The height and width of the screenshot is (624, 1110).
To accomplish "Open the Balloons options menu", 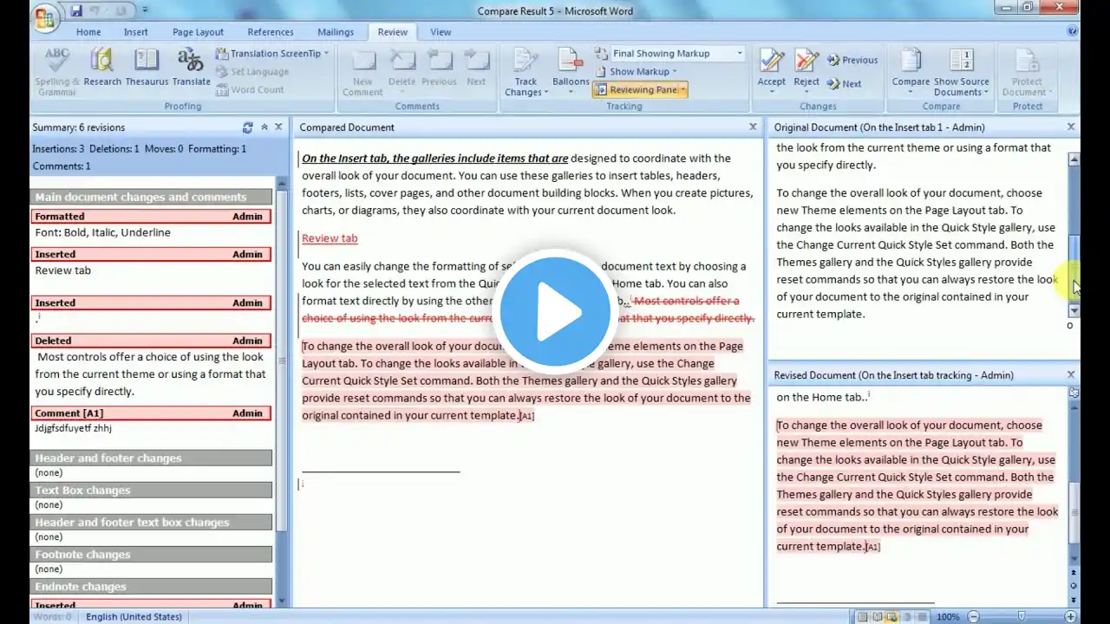I will 571,73.
